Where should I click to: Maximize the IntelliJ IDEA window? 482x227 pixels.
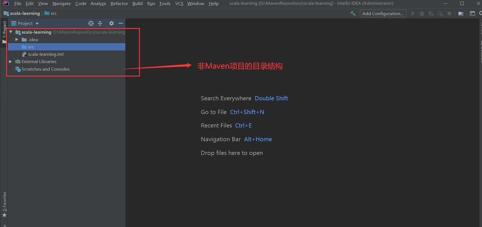(462, 3)
